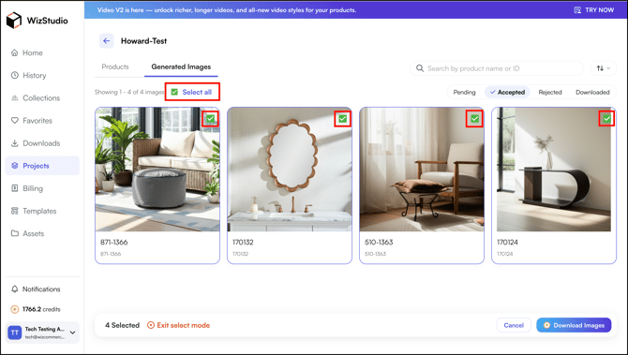Filter images by Downloaded
Image resolution: width=628 pixels, height=355 pixels.
(x=592, y=92)
